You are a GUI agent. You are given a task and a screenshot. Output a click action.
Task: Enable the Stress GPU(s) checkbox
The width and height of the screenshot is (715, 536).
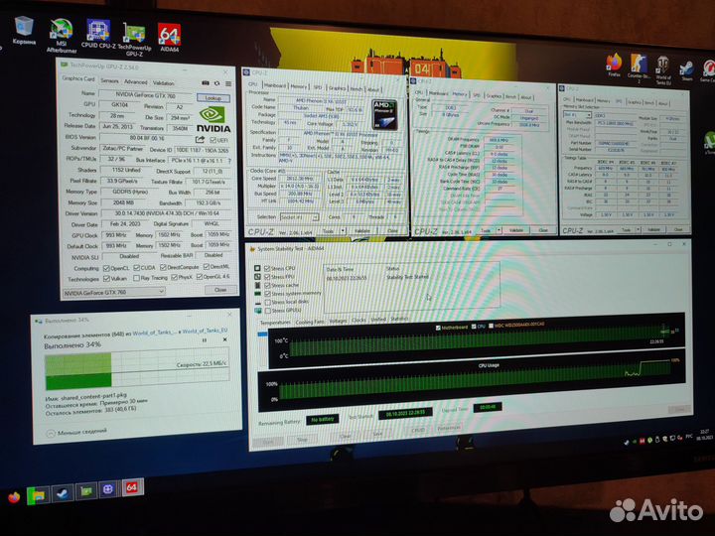pos(268,311)
